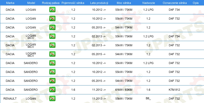
Task: Click the Pojemność silnika column header
Action: [73, 3]
